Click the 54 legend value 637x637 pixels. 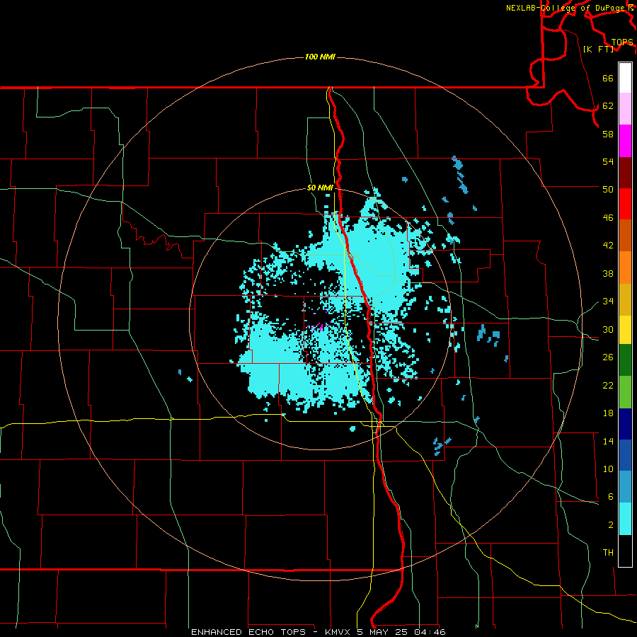click(608, 161)
